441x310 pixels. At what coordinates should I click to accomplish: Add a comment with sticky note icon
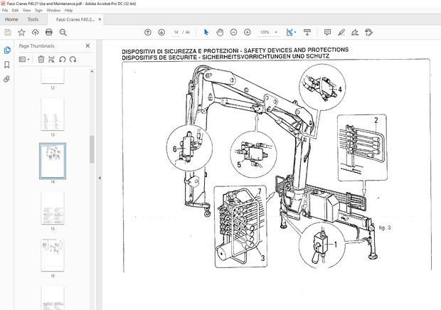click(x=327, y=32)
